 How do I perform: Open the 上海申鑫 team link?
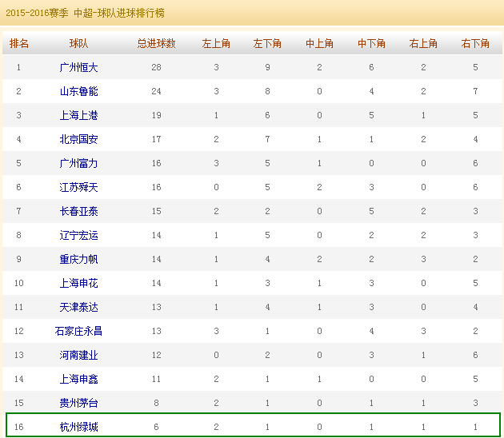coord(78,379)
